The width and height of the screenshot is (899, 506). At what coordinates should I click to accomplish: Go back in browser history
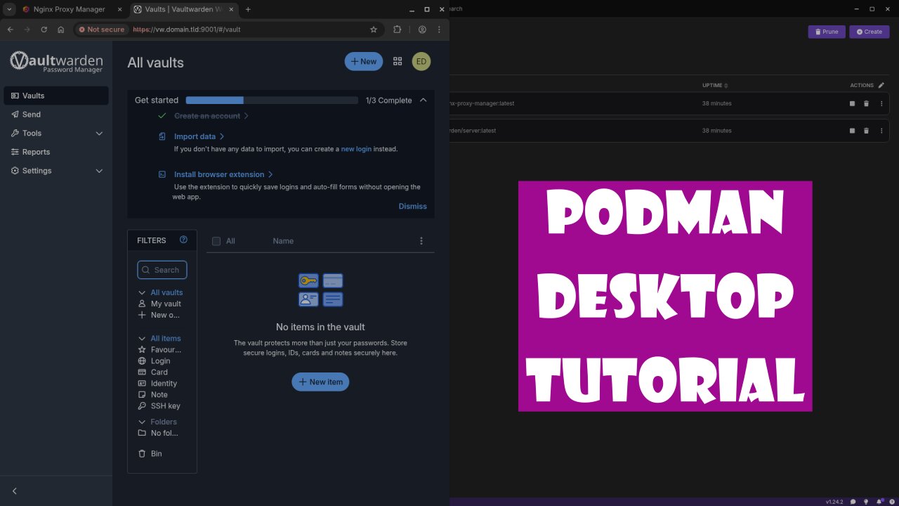(x=11, y=30)
